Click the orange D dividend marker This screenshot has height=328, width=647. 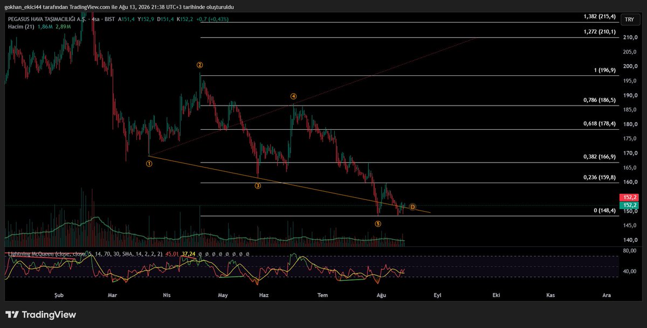(x=412, y=207)
